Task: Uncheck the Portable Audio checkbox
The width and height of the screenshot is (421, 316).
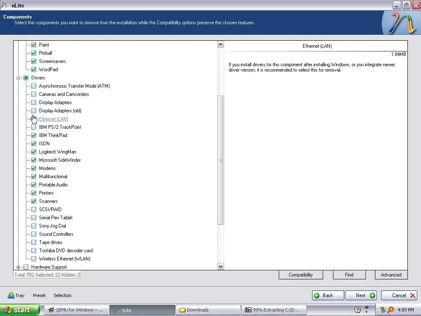Action: click(34, 185)
